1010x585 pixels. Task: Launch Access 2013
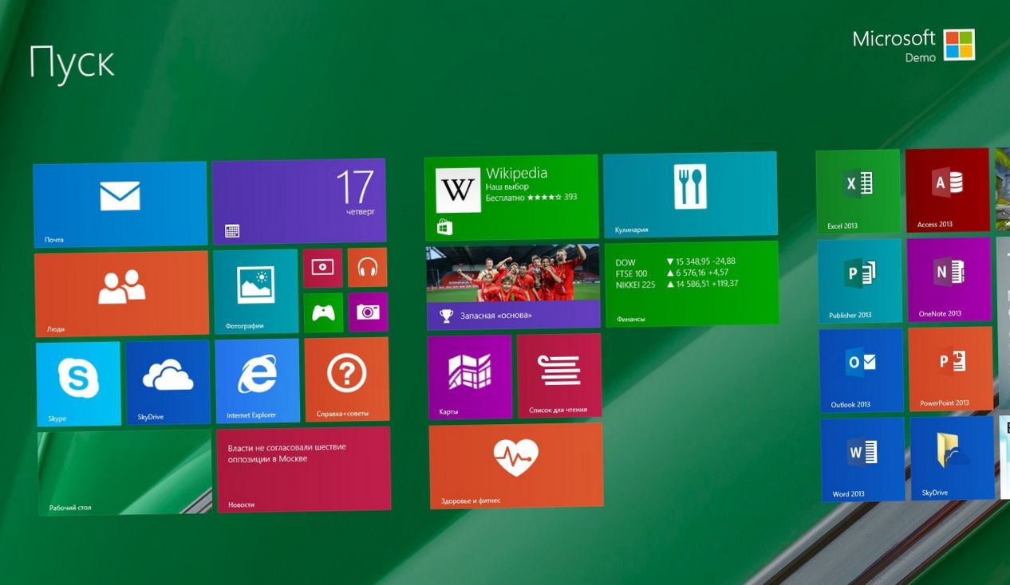pyautogui.click(x=947, y=190)
